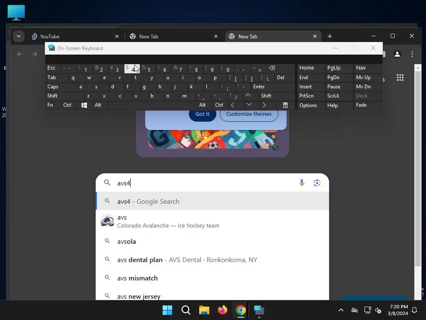Go back with Chrome's back arrow
This screenshot has height=320, width=426.
20,54
